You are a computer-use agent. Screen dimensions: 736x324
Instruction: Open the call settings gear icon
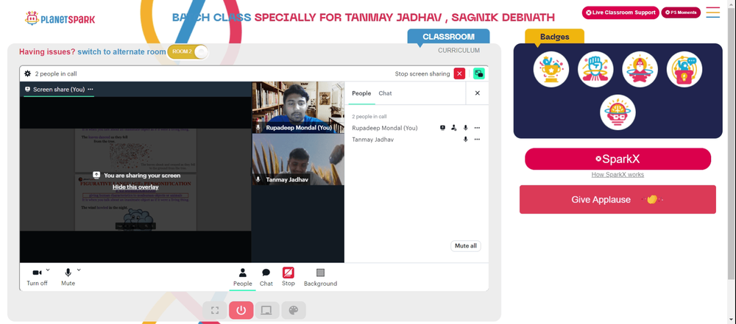(x=28, y=73)
